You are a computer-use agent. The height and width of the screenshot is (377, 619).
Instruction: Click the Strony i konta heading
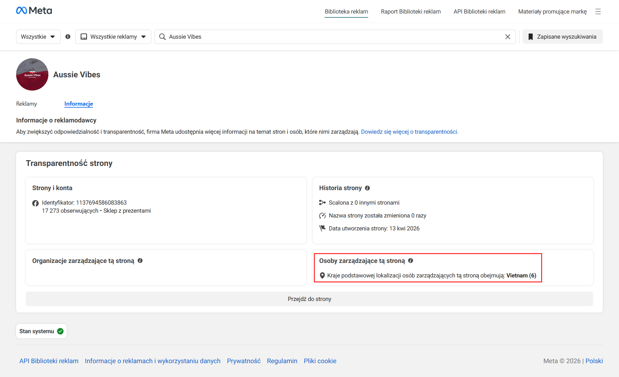pos(52,188)
